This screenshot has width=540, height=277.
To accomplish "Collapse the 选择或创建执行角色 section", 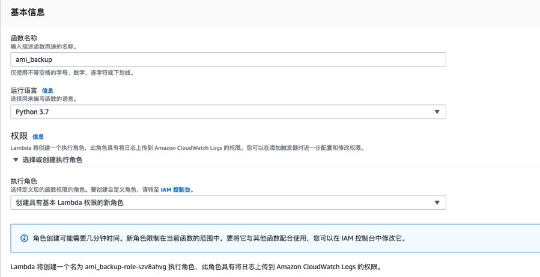I will point(52,160).
